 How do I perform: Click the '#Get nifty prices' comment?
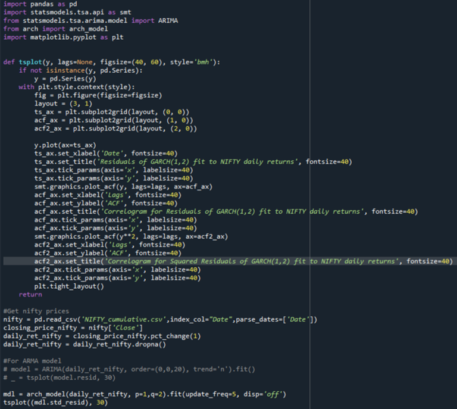[x=36, y=311]
